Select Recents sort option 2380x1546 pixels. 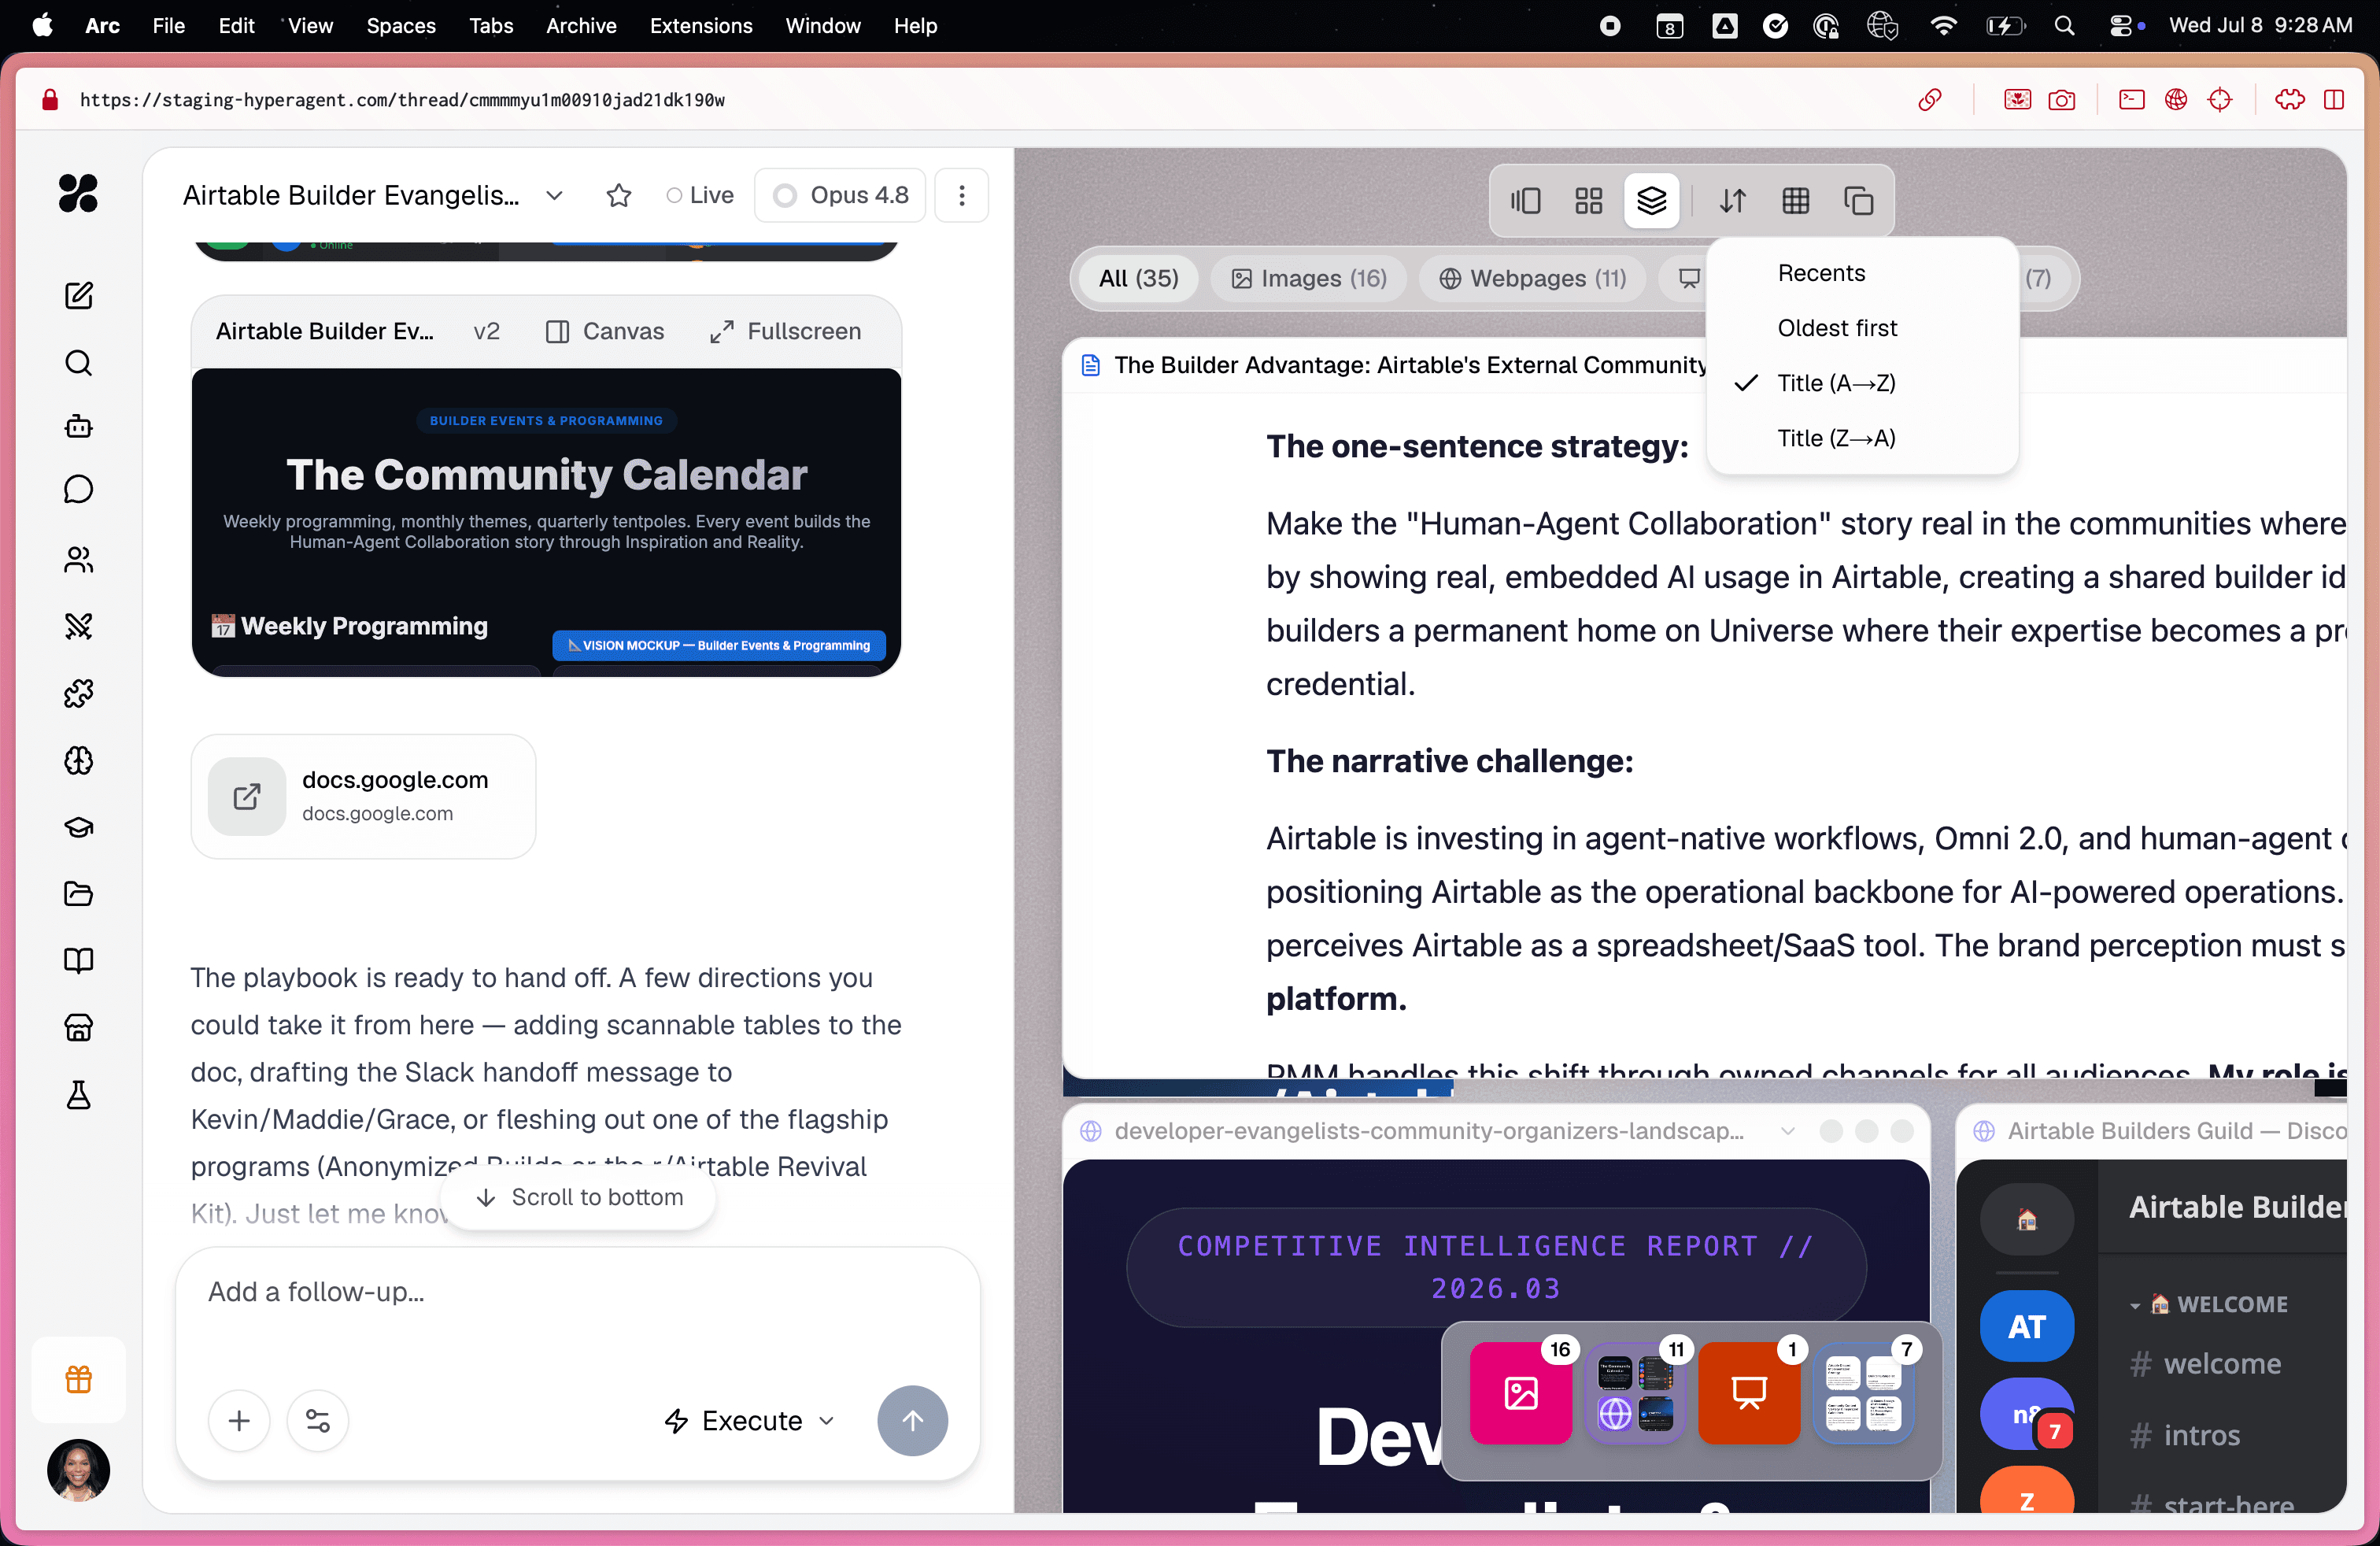point(1862,273)
